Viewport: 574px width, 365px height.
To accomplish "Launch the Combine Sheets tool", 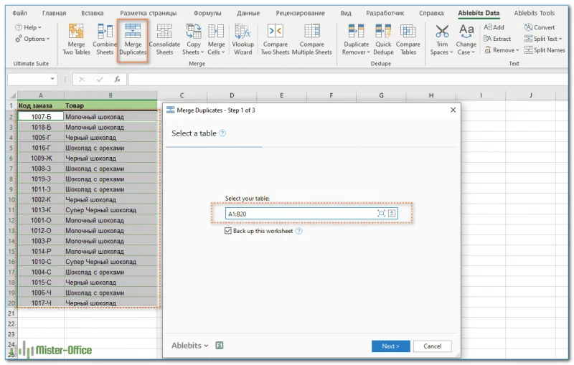I will tap(105, 39).
